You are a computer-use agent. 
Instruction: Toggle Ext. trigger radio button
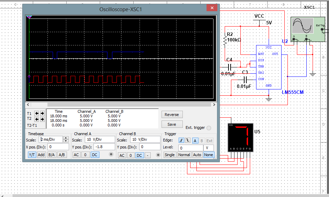[209, 128]
